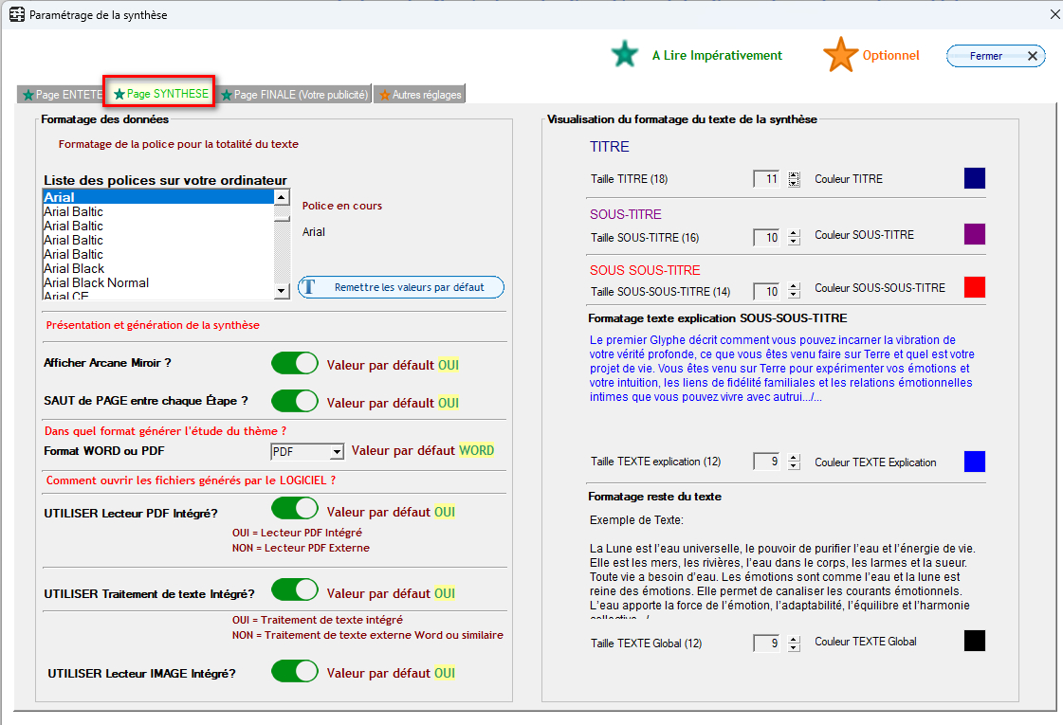
Task: Click the green star 'A Lire Impérativement' icon
Action: [x=625, y=55]
